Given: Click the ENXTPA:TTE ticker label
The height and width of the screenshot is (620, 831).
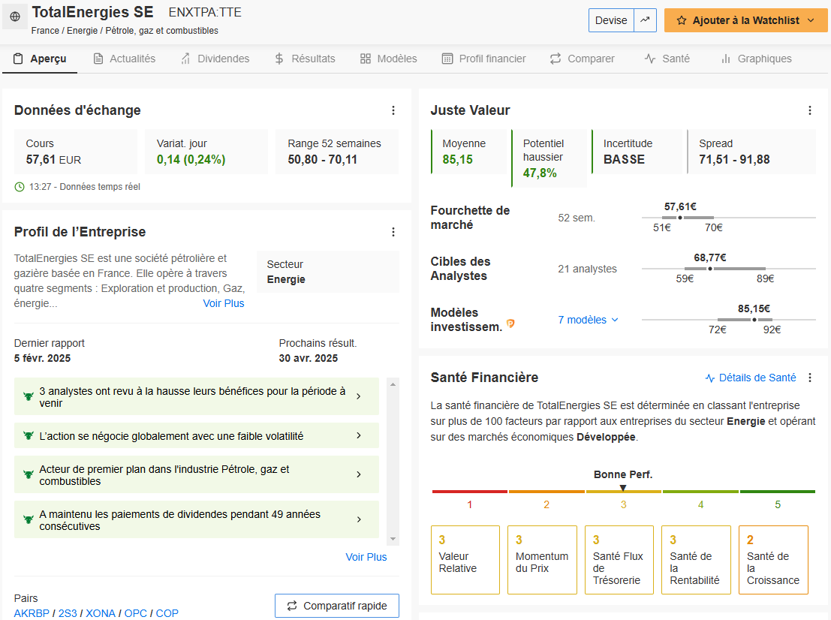Looking at the screenshot, I should [205, 12].
